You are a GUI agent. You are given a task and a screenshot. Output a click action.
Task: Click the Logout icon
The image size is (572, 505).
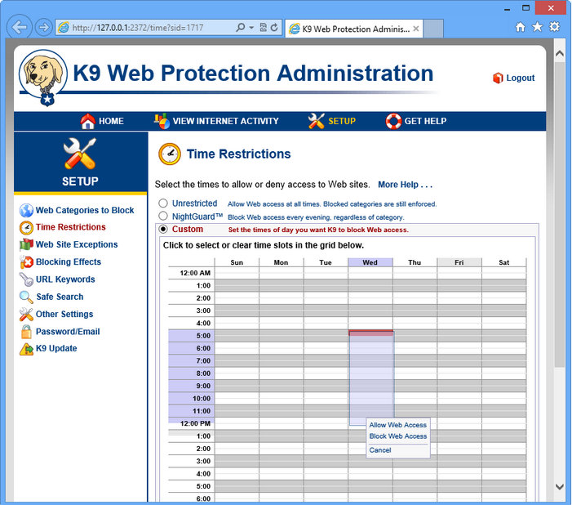pos(498,78)
